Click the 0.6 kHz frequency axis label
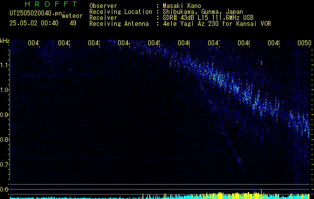This screenshot has height=199, width=314. click(3, 189)
